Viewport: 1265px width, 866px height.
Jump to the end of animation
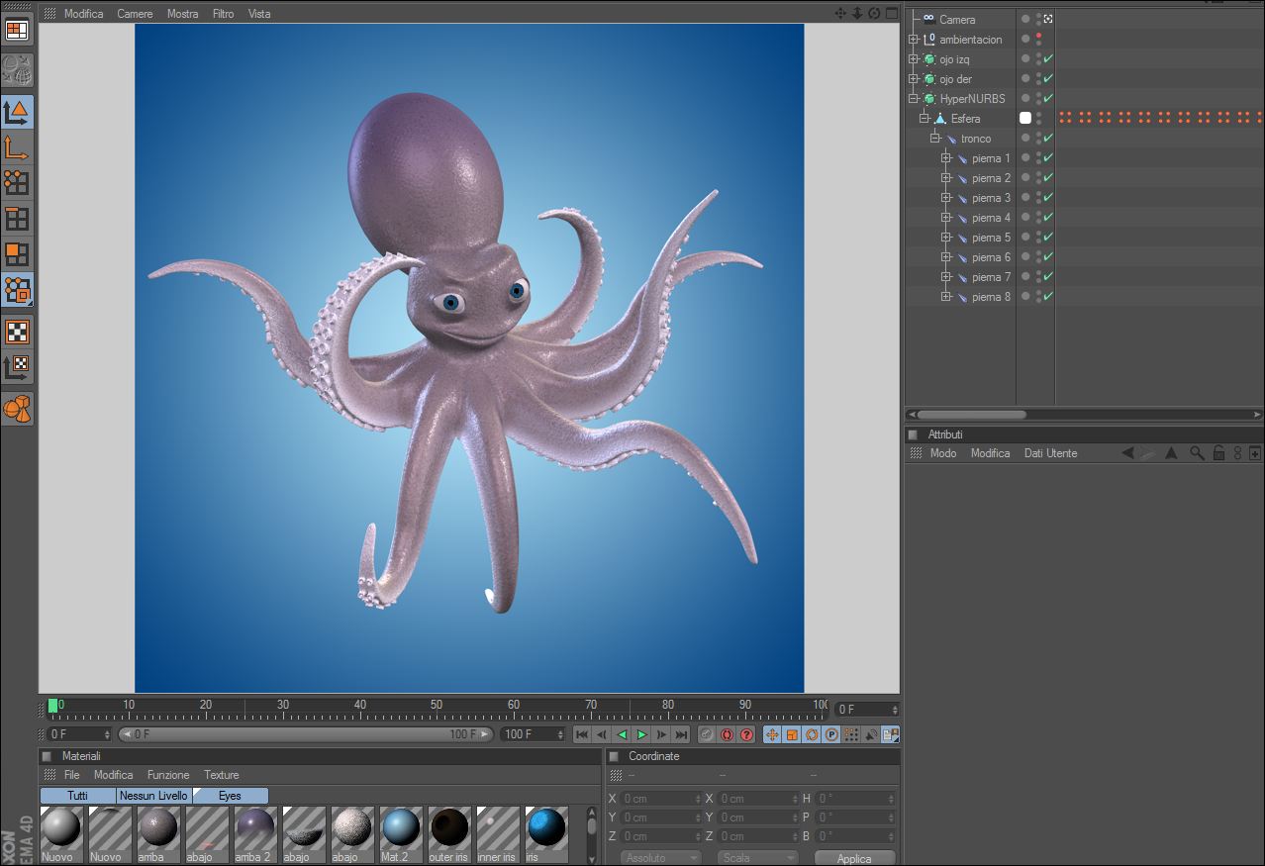681,734
